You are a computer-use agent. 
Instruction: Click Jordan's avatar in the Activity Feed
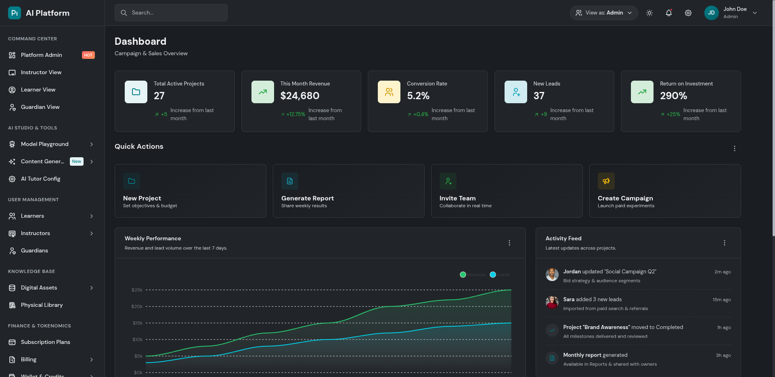[552, 275]
